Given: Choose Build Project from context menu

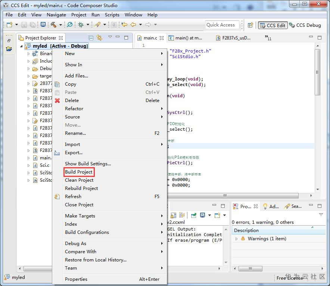Looking at the screenshot, I should tap(79, 172).
